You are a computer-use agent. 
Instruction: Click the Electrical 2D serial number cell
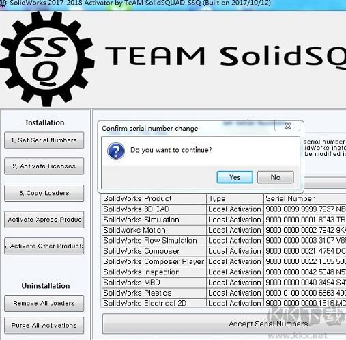coord(305,303)
